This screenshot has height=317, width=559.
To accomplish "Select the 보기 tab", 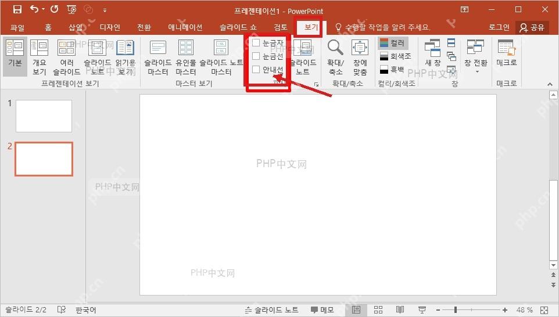I will pyautogui.click(x=310, y=27).
